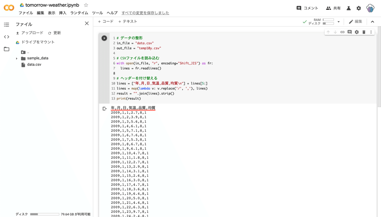The width and height of the screenshot is (381, 217).
Task: Open settings gear in header
Action: pos(359,8)
